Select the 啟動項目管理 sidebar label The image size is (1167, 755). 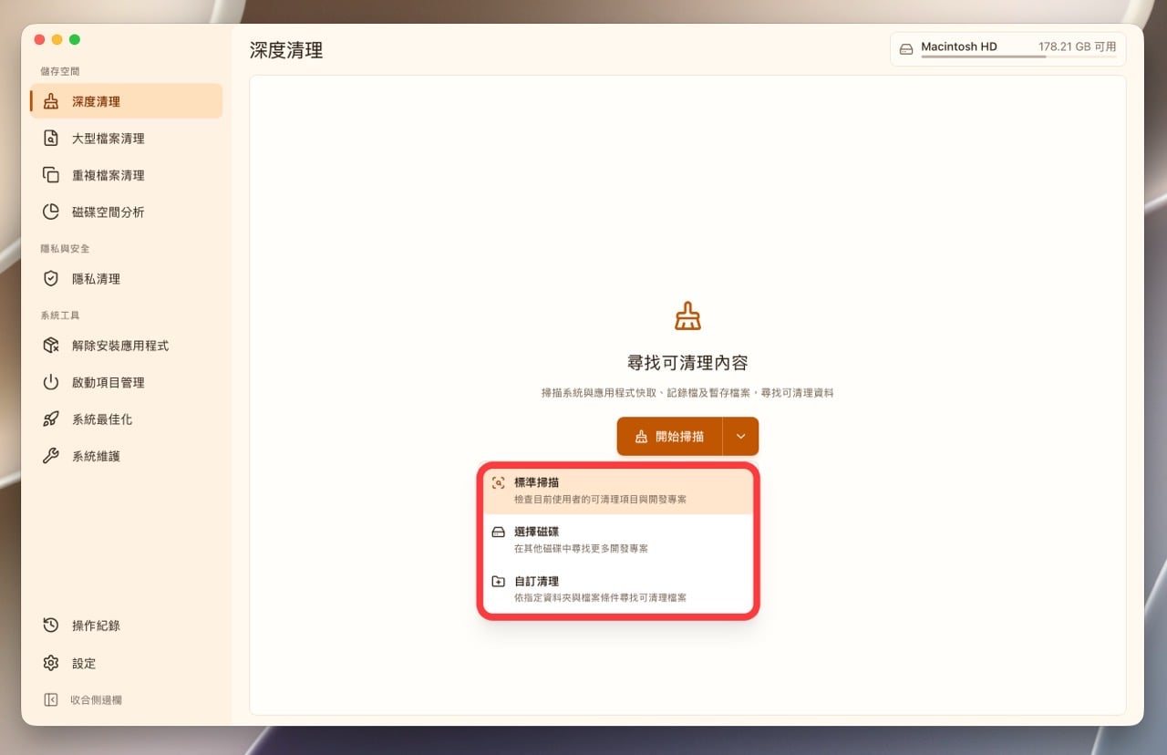tap(108, 382)
